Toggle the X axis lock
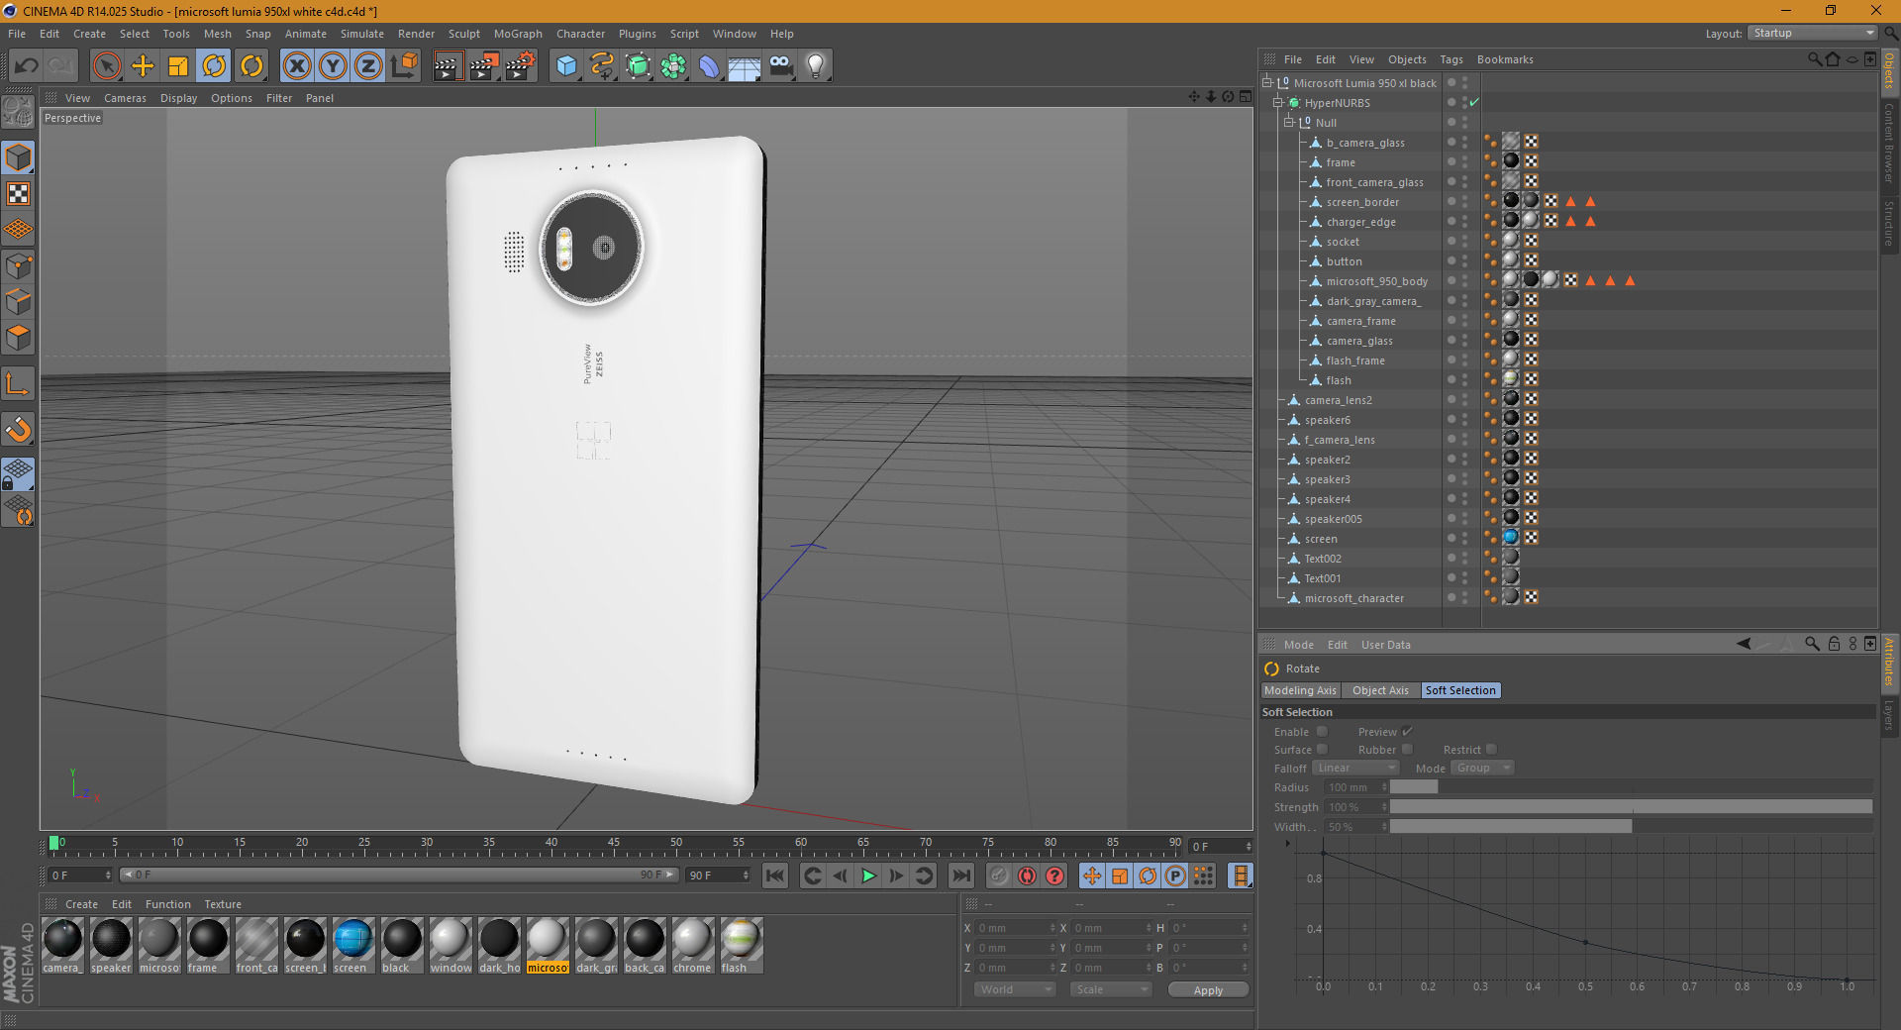This screenshot has width=1901, height=1030. point(297,66)
